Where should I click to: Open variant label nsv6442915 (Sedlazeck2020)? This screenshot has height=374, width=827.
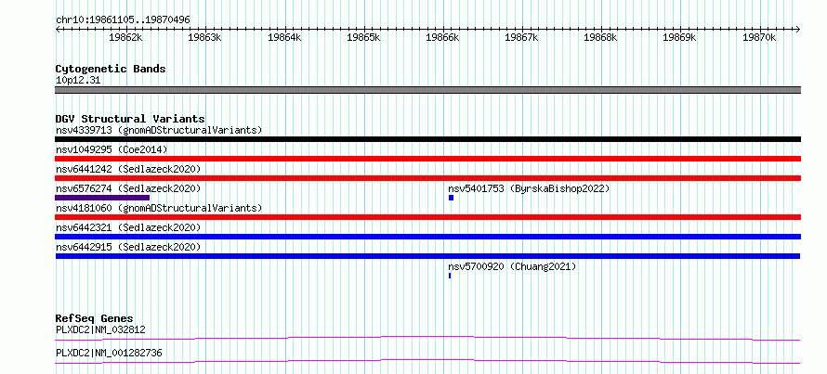pos(128,247)
